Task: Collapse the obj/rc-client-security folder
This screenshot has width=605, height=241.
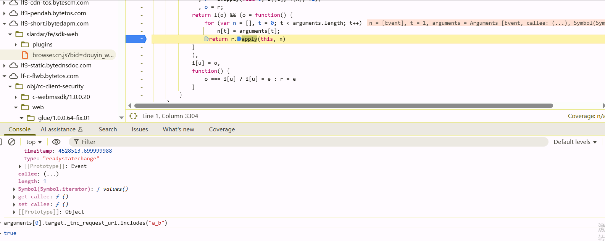Action: click(10, 86)
